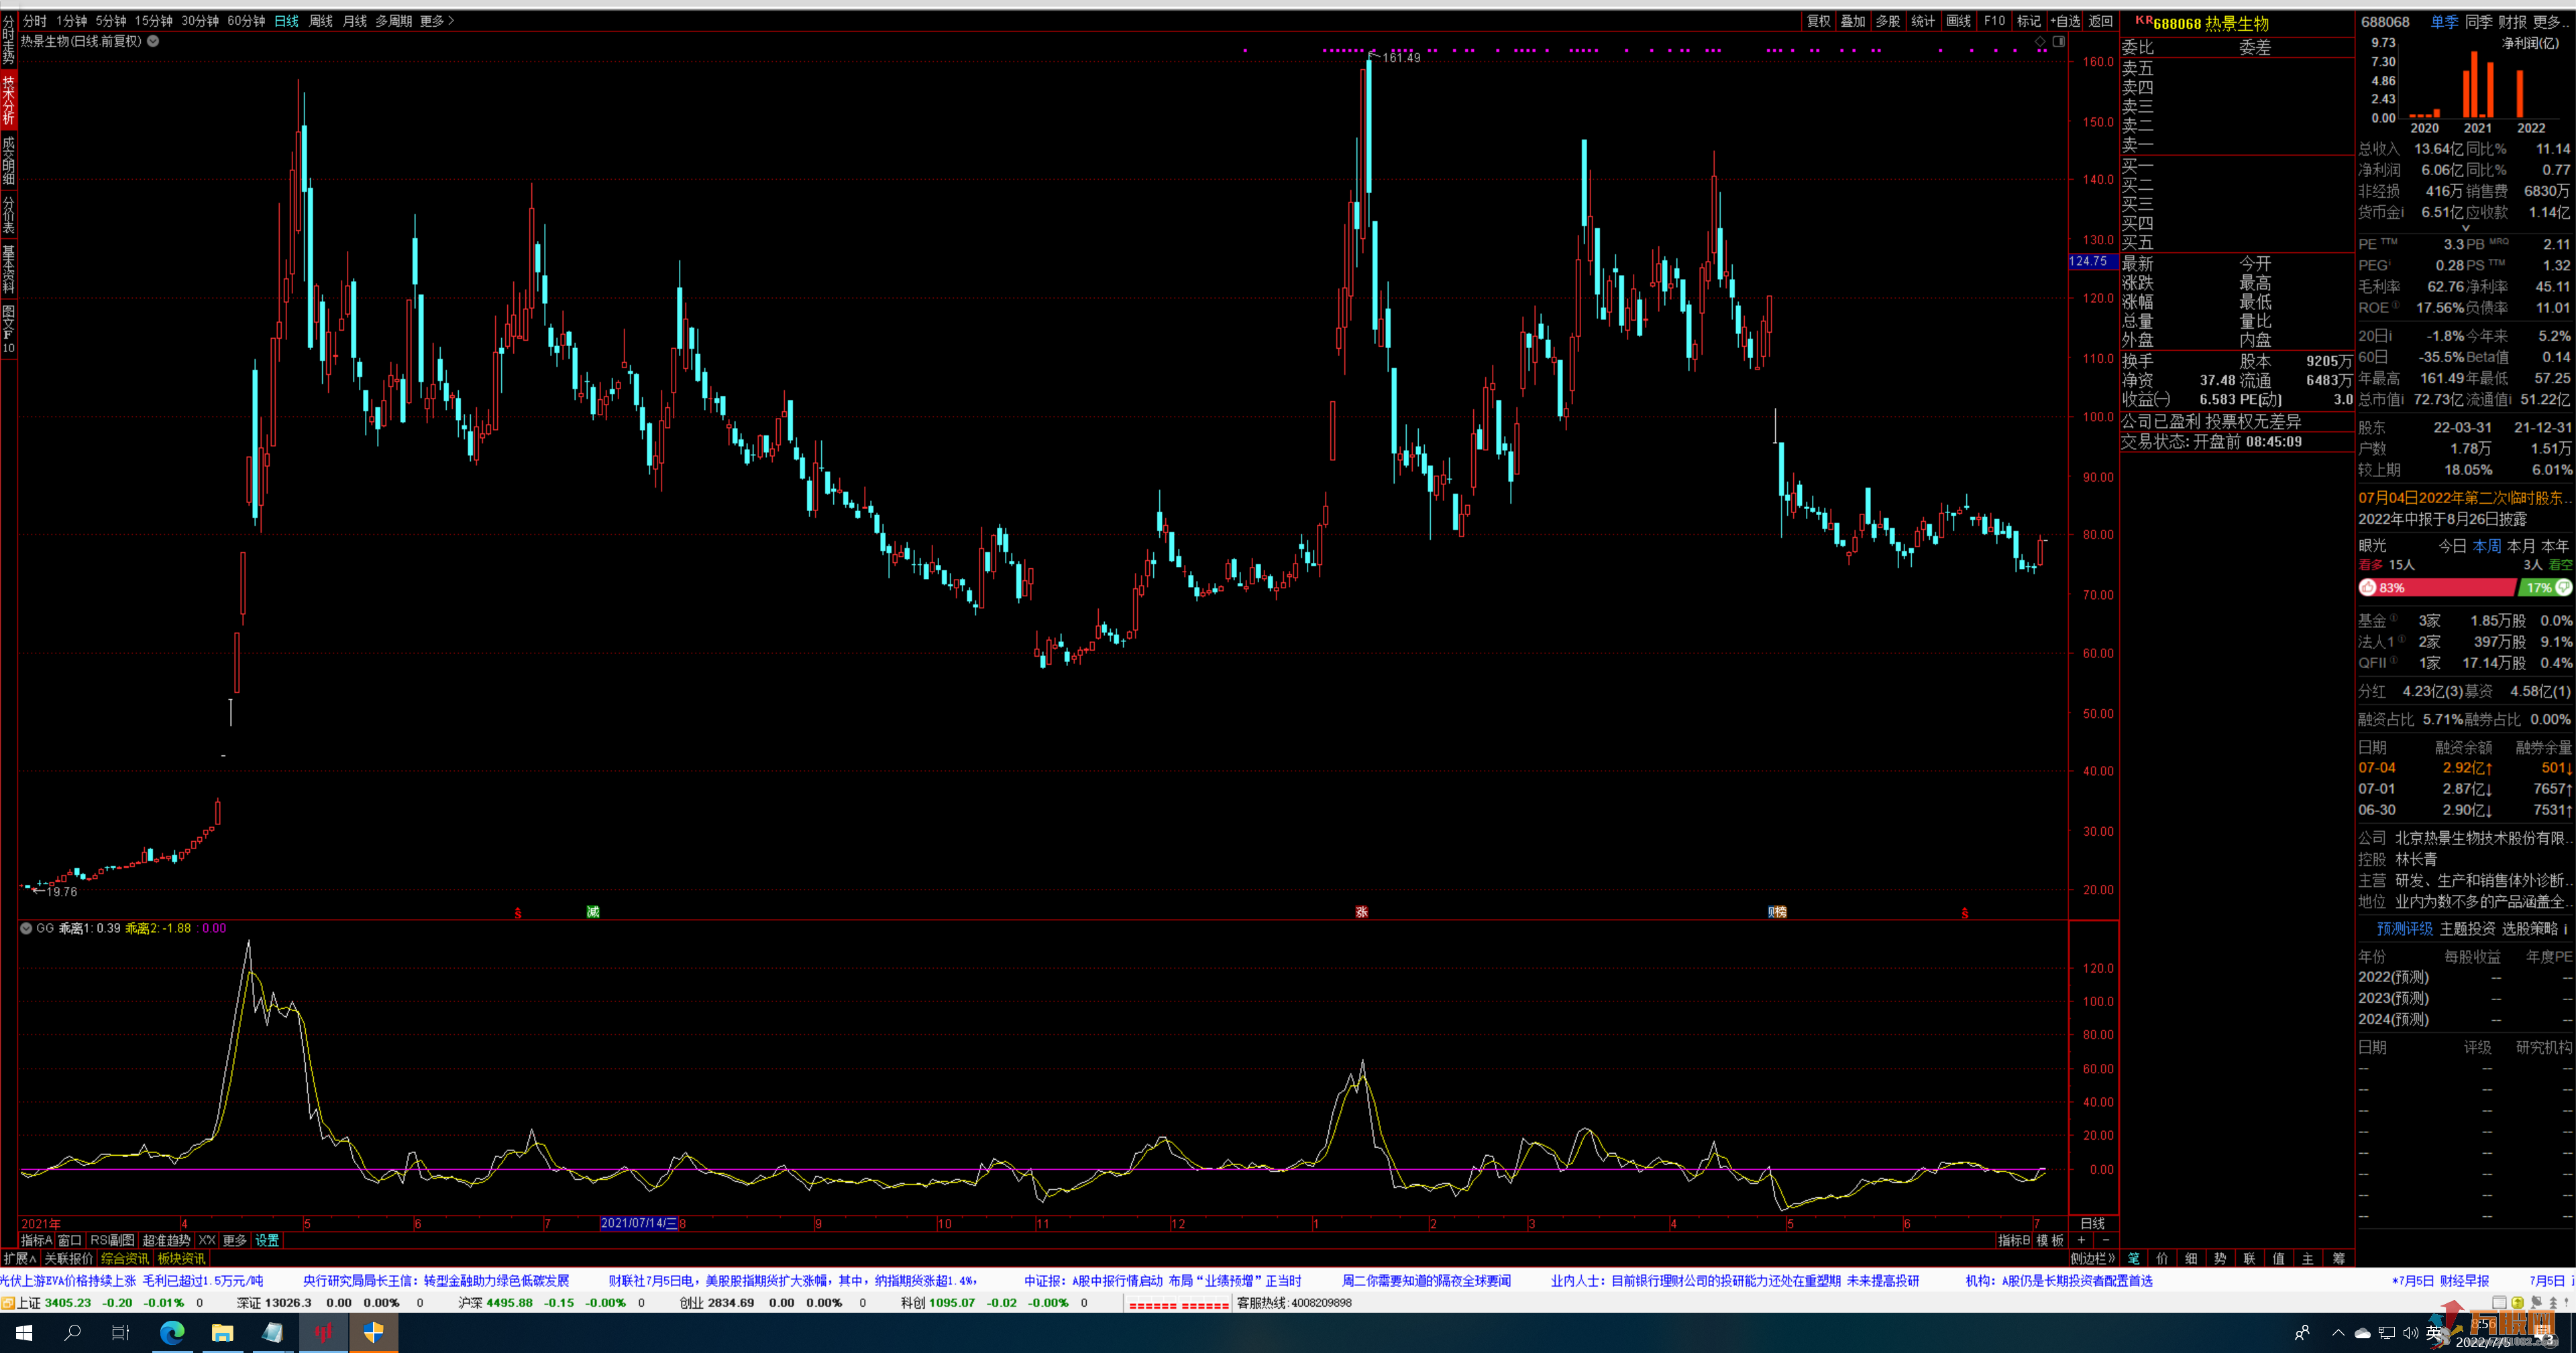Click the 返回 back button
2576x1353 pixels.
click(x=2101, y=20)
